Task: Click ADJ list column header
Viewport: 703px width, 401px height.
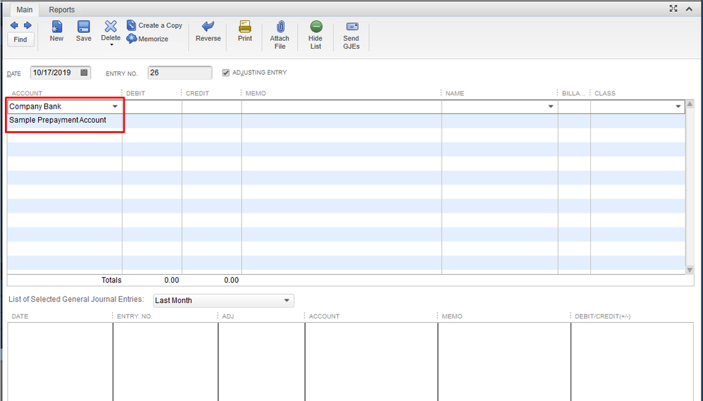Action: (228, 316)
